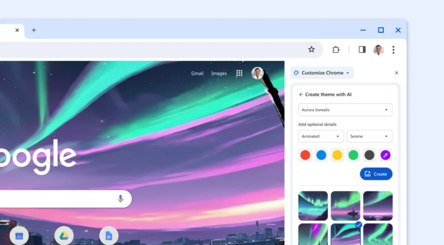Toggle the side panel icon in toolbar

click(362, 49)
